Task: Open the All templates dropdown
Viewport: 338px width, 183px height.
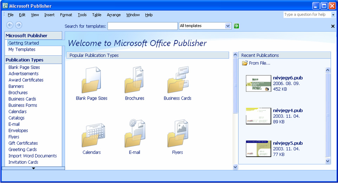Action: point(228,26)
